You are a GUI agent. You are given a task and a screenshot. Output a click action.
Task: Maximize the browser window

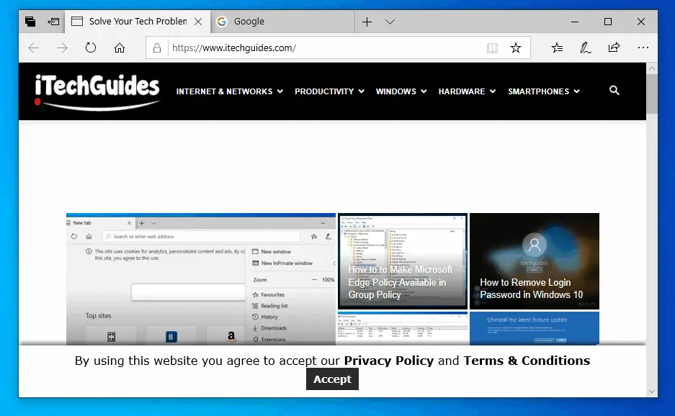click(608, 22)
